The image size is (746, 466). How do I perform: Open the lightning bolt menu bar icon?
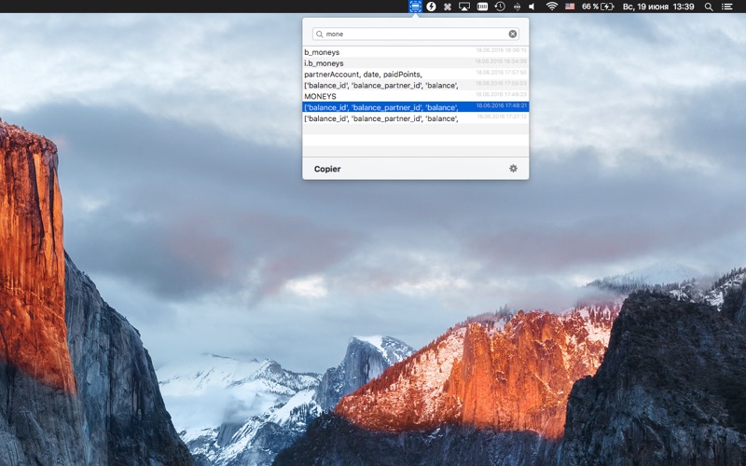(x=431, y=7)
